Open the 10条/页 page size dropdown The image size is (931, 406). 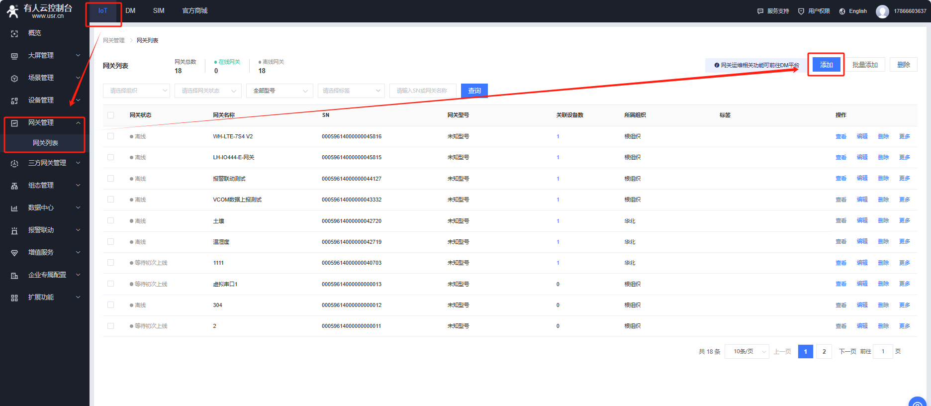(746, 351)
